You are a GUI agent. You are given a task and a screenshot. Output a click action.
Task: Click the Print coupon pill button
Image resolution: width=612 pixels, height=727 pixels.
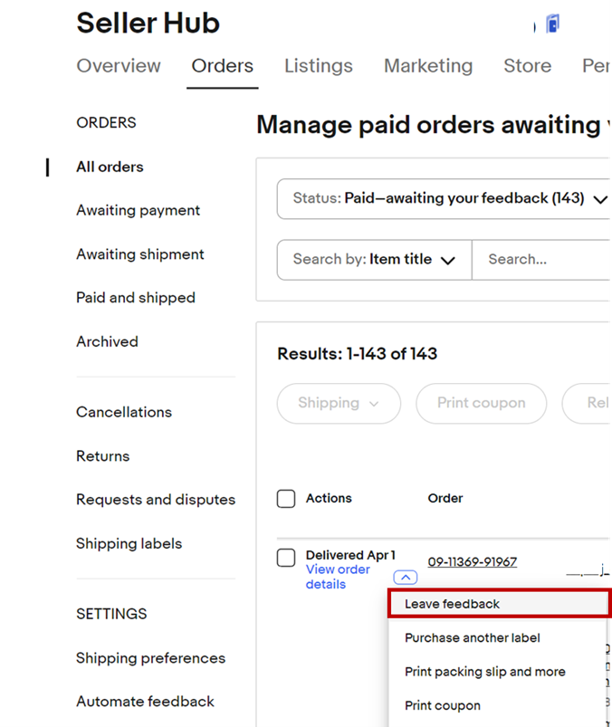[482, 404]
